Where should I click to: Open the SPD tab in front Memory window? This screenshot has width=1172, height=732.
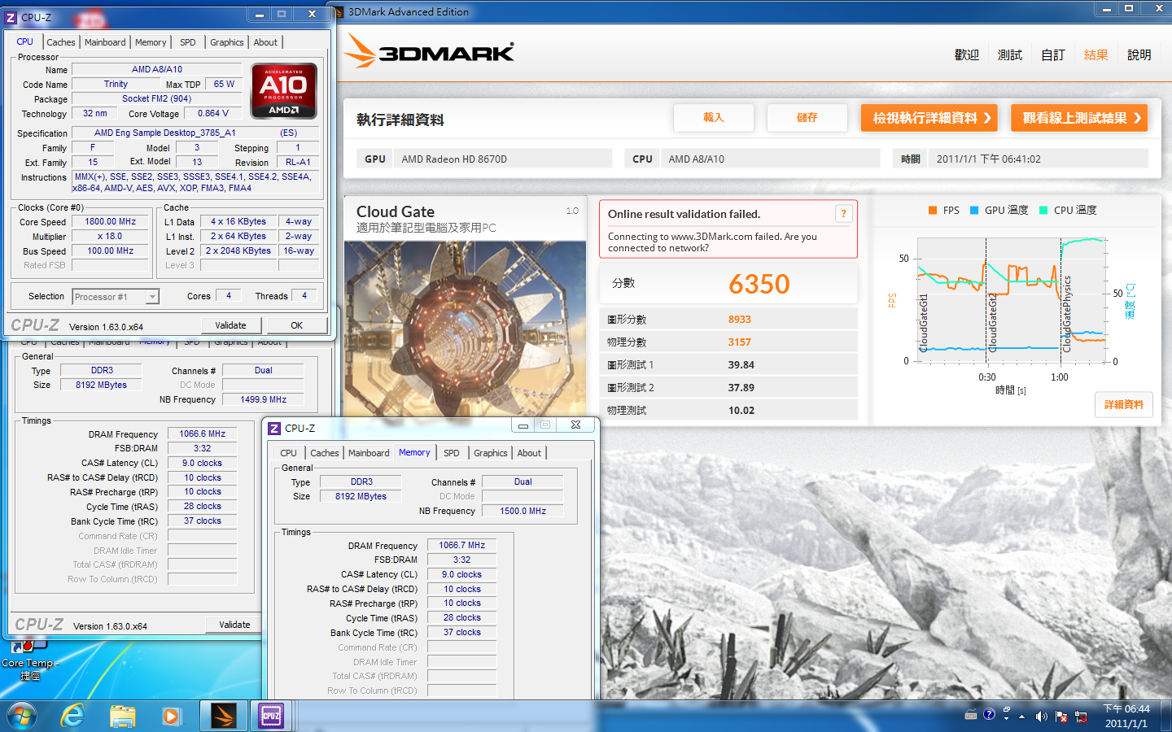point(452,453)
